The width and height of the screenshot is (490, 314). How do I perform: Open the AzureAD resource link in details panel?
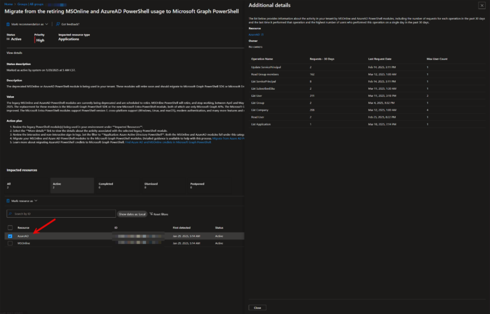coord(255,34)
